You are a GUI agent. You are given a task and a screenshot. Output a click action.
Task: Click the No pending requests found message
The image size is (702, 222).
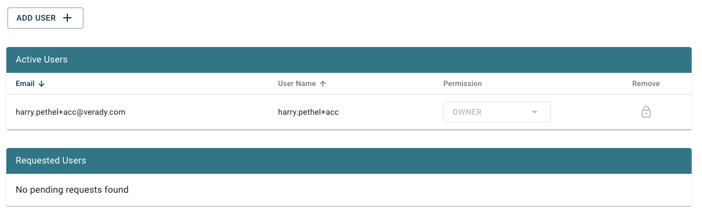(72, 189)
